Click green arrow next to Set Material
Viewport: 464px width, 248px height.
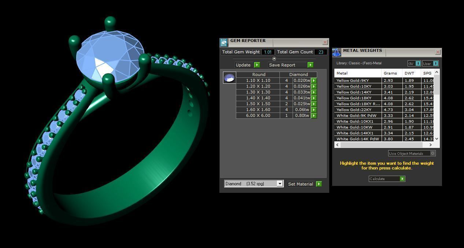coord(319,184)
